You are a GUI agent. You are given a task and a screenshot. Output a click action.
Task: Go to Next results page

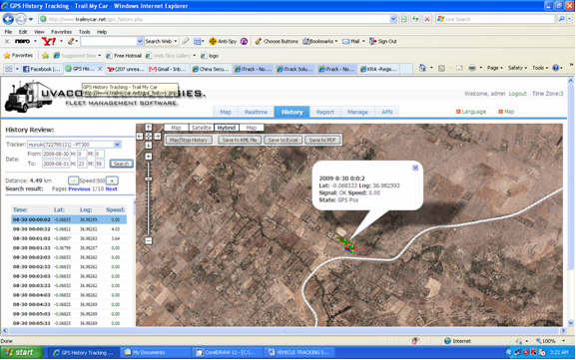click(111, 189)
